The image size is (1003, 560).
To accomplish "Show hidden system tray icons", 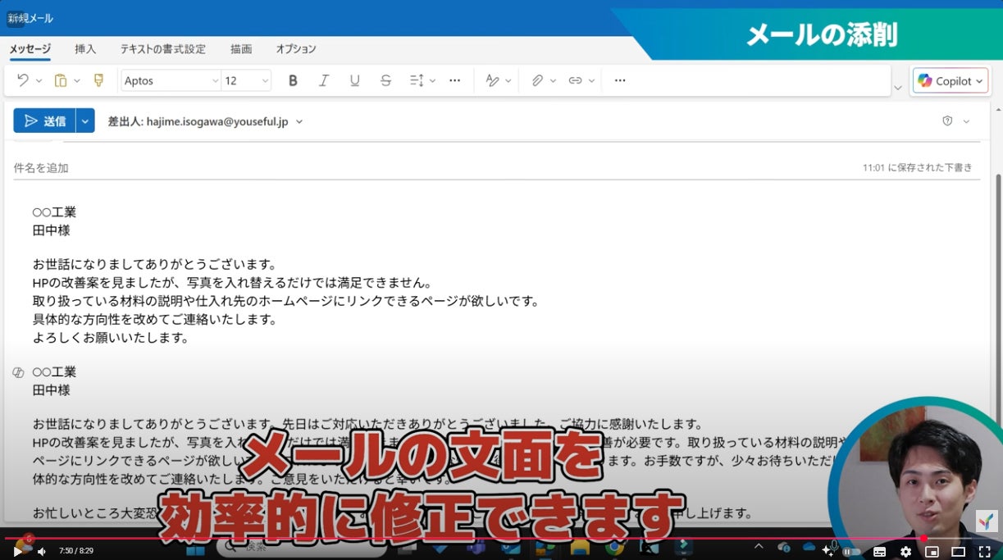I will 759,546.
